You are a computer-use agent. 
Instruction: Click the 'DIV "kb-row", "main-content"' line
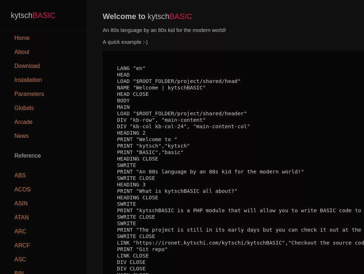tap(161, 120)
